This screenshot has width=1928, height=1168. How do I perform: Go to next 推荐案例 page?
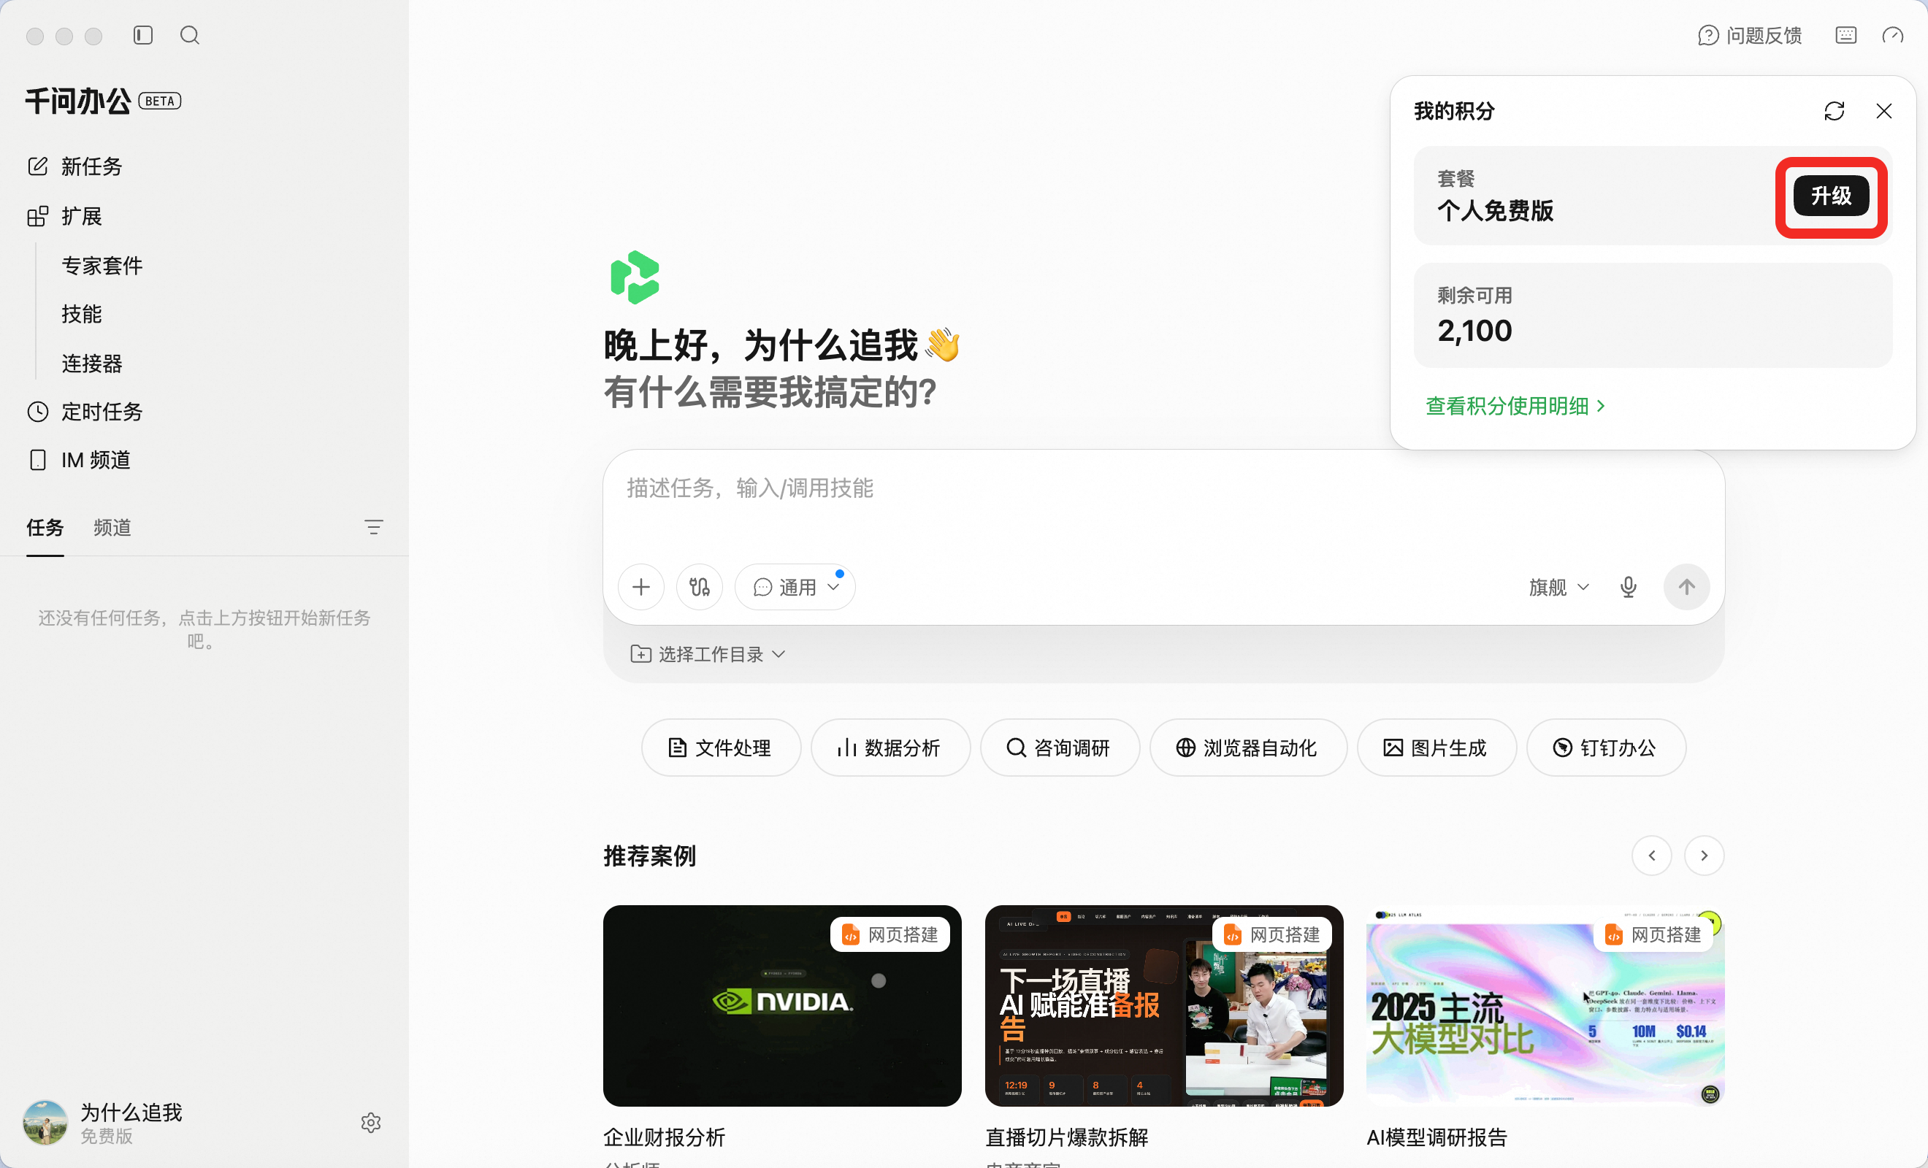point(1703,856)
